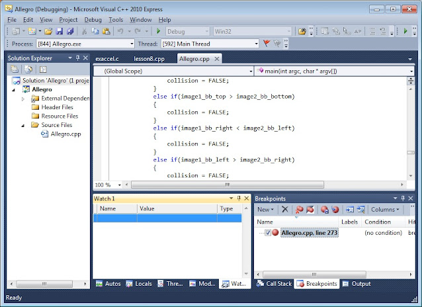The width and height of the screenshot is (422, 307).
Task: Open the Window menu
Action: [x=141, y=20]
